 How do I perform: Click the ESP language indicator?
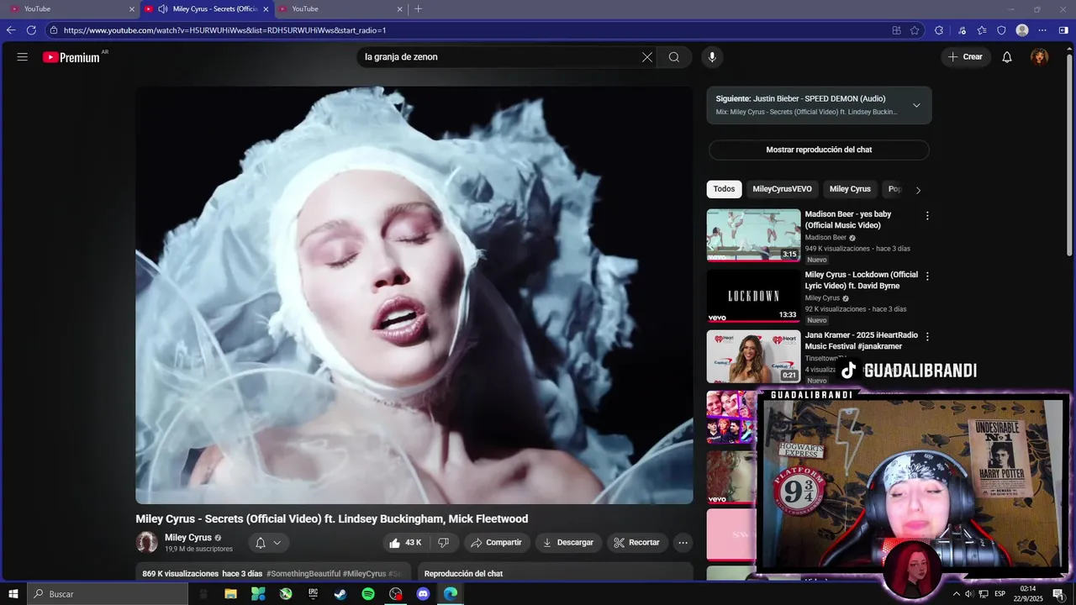pyautogui.click(x=1000, y=594)
